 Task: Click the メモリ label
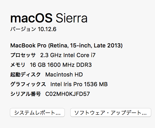tap(18, 65)
